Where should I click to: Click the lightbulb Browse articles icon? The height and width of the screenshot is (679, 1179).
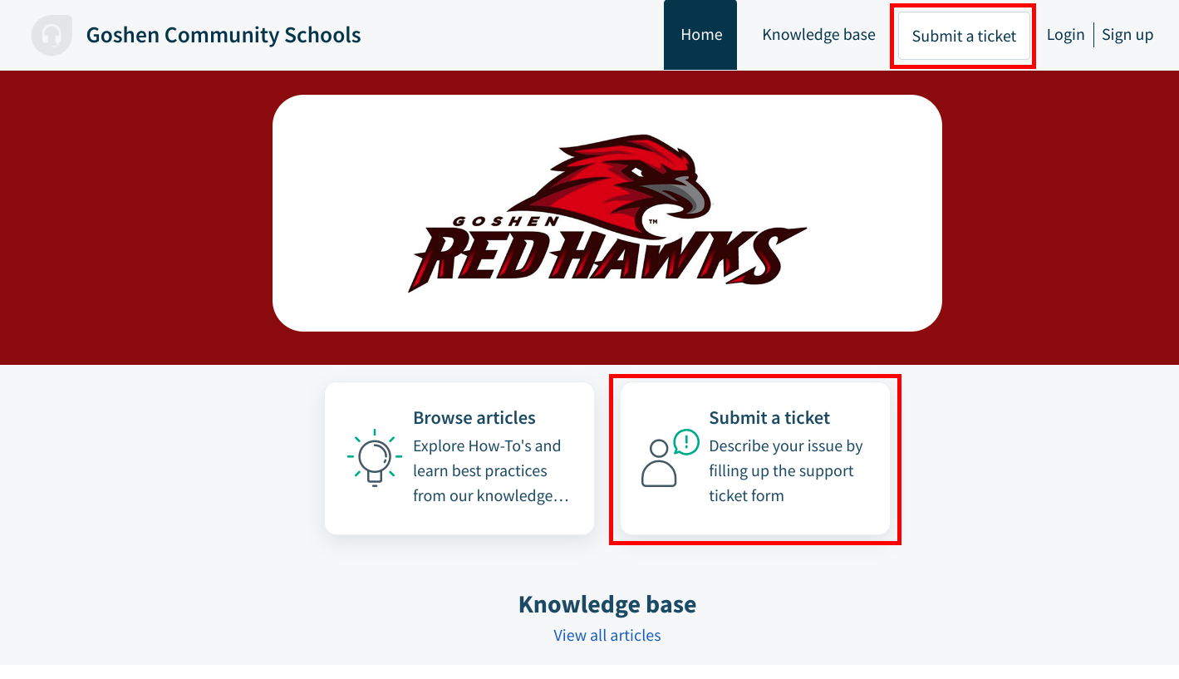[375, 458]
